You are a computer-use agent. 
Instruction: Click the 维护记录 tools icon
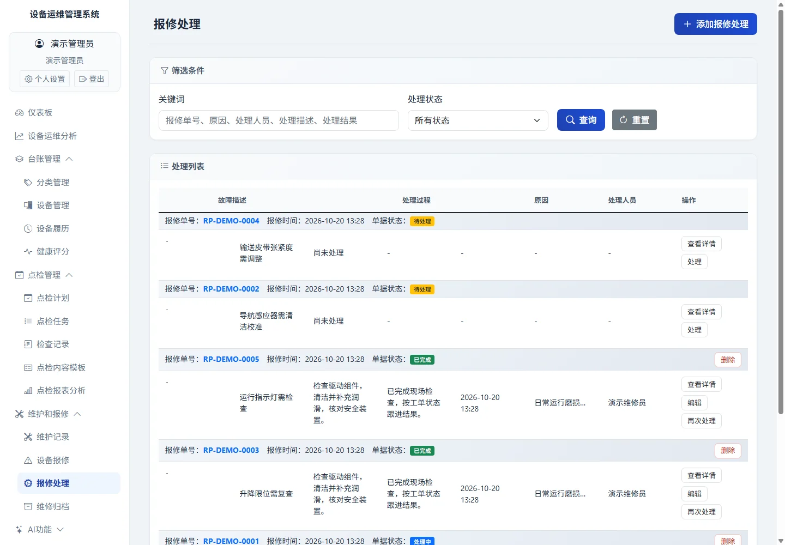click(28, 437)
